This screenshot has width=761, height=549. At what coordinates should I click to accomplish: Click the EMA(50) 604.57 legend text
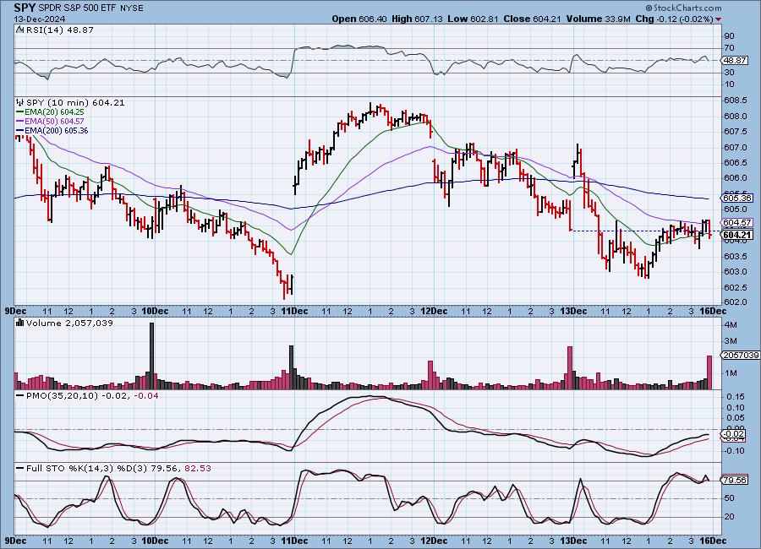tap(54, 122)
